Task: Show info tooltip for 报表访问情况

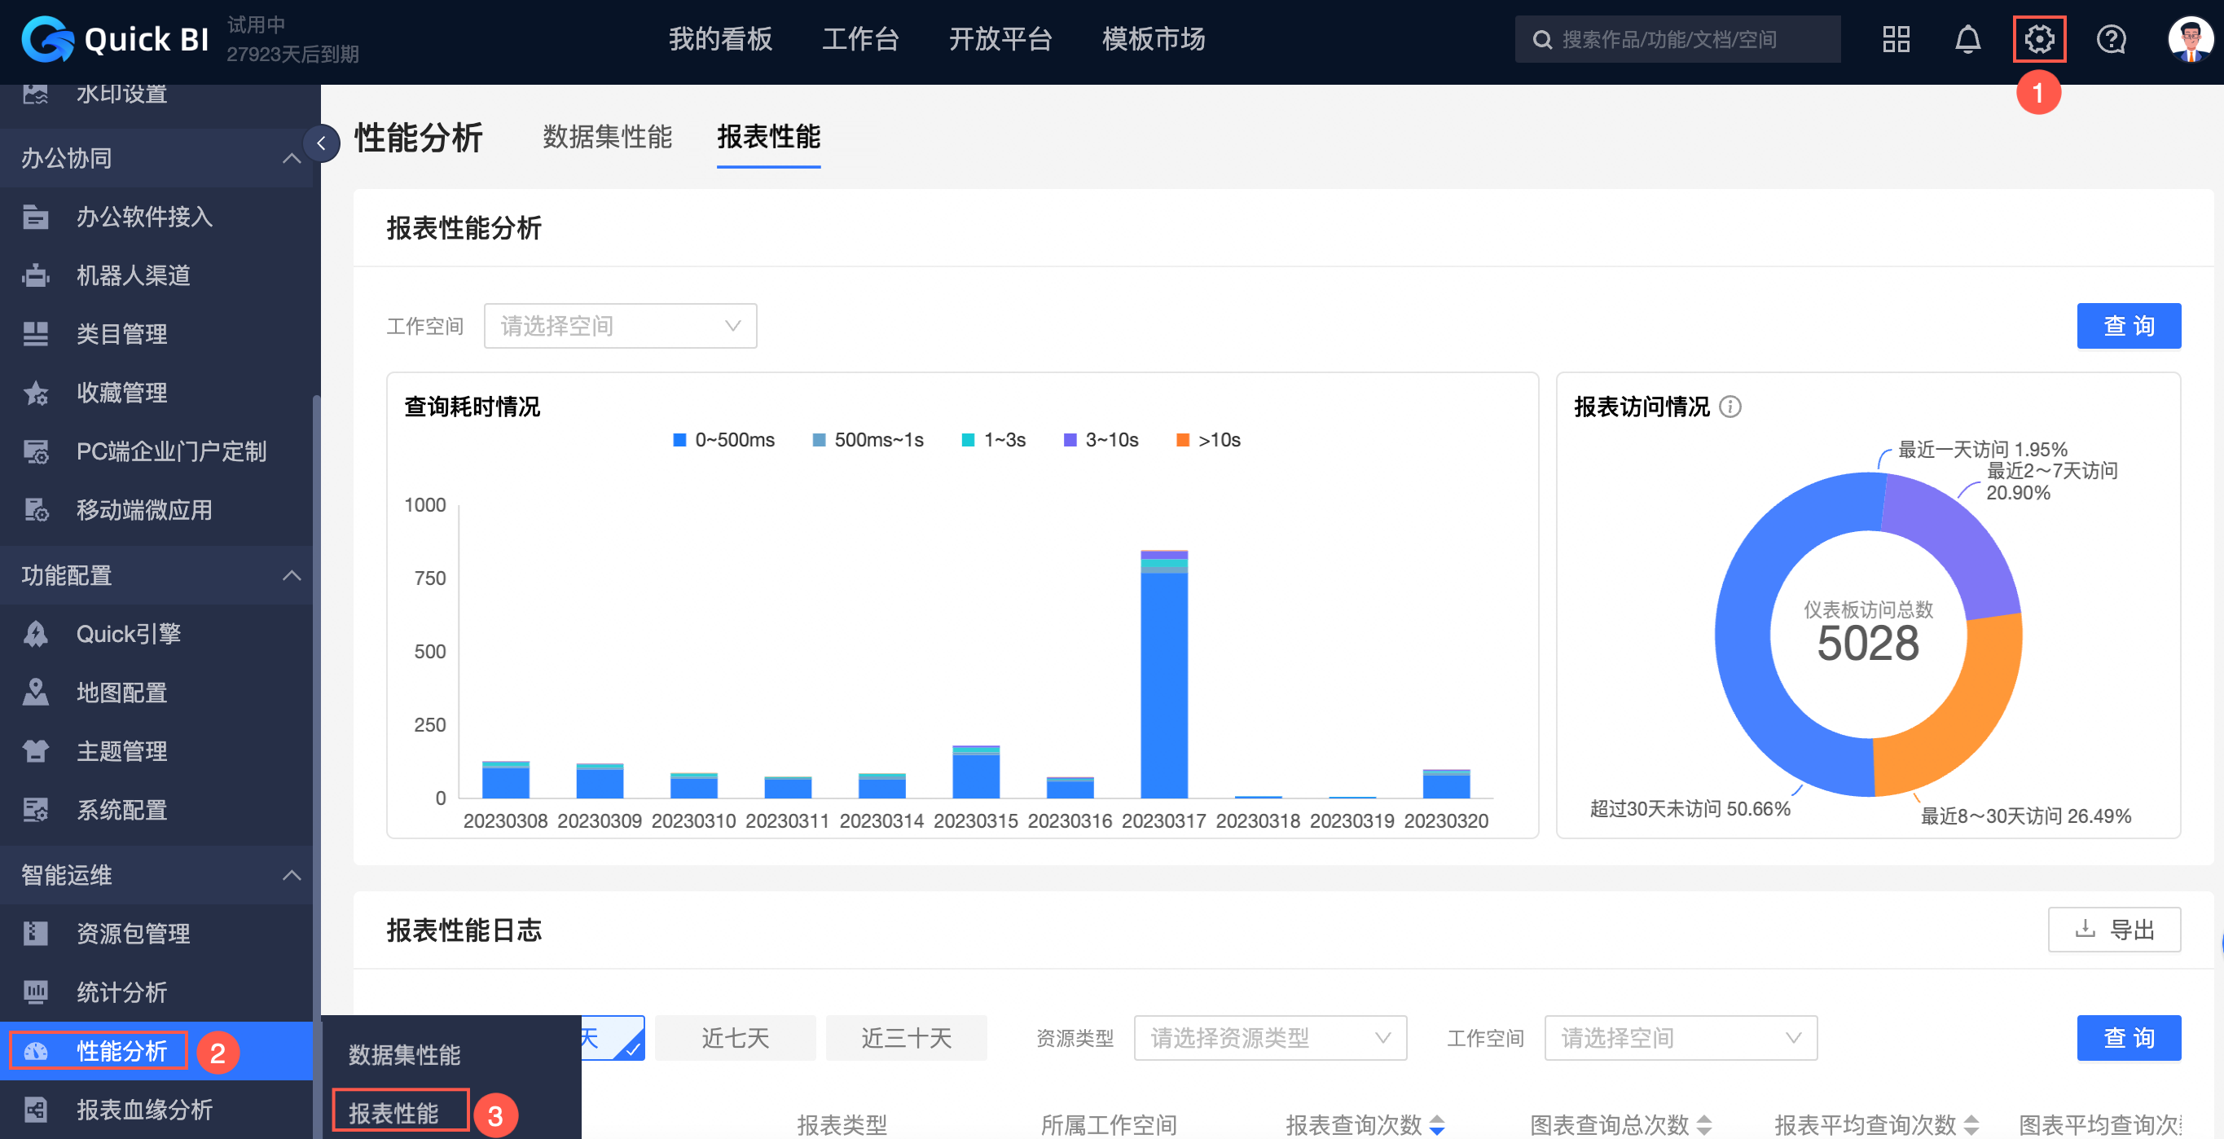Action: coord(1730,406)
